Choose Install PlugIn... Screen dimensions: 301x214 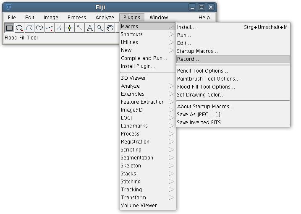coord(147,66)
